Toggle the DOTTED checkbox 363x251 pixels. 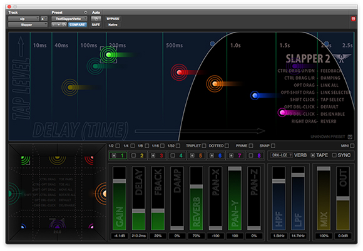pyautogui.click(x=227, y=146)
